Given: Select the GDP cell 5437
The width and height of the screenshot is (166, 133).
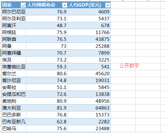Looking at the screenshot, I should click(89, 19).
